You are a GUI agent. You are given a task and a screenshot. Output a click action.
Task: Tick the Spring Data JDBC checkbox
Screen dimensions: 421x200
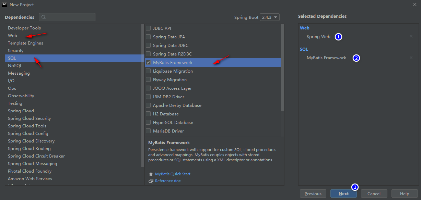148,45
